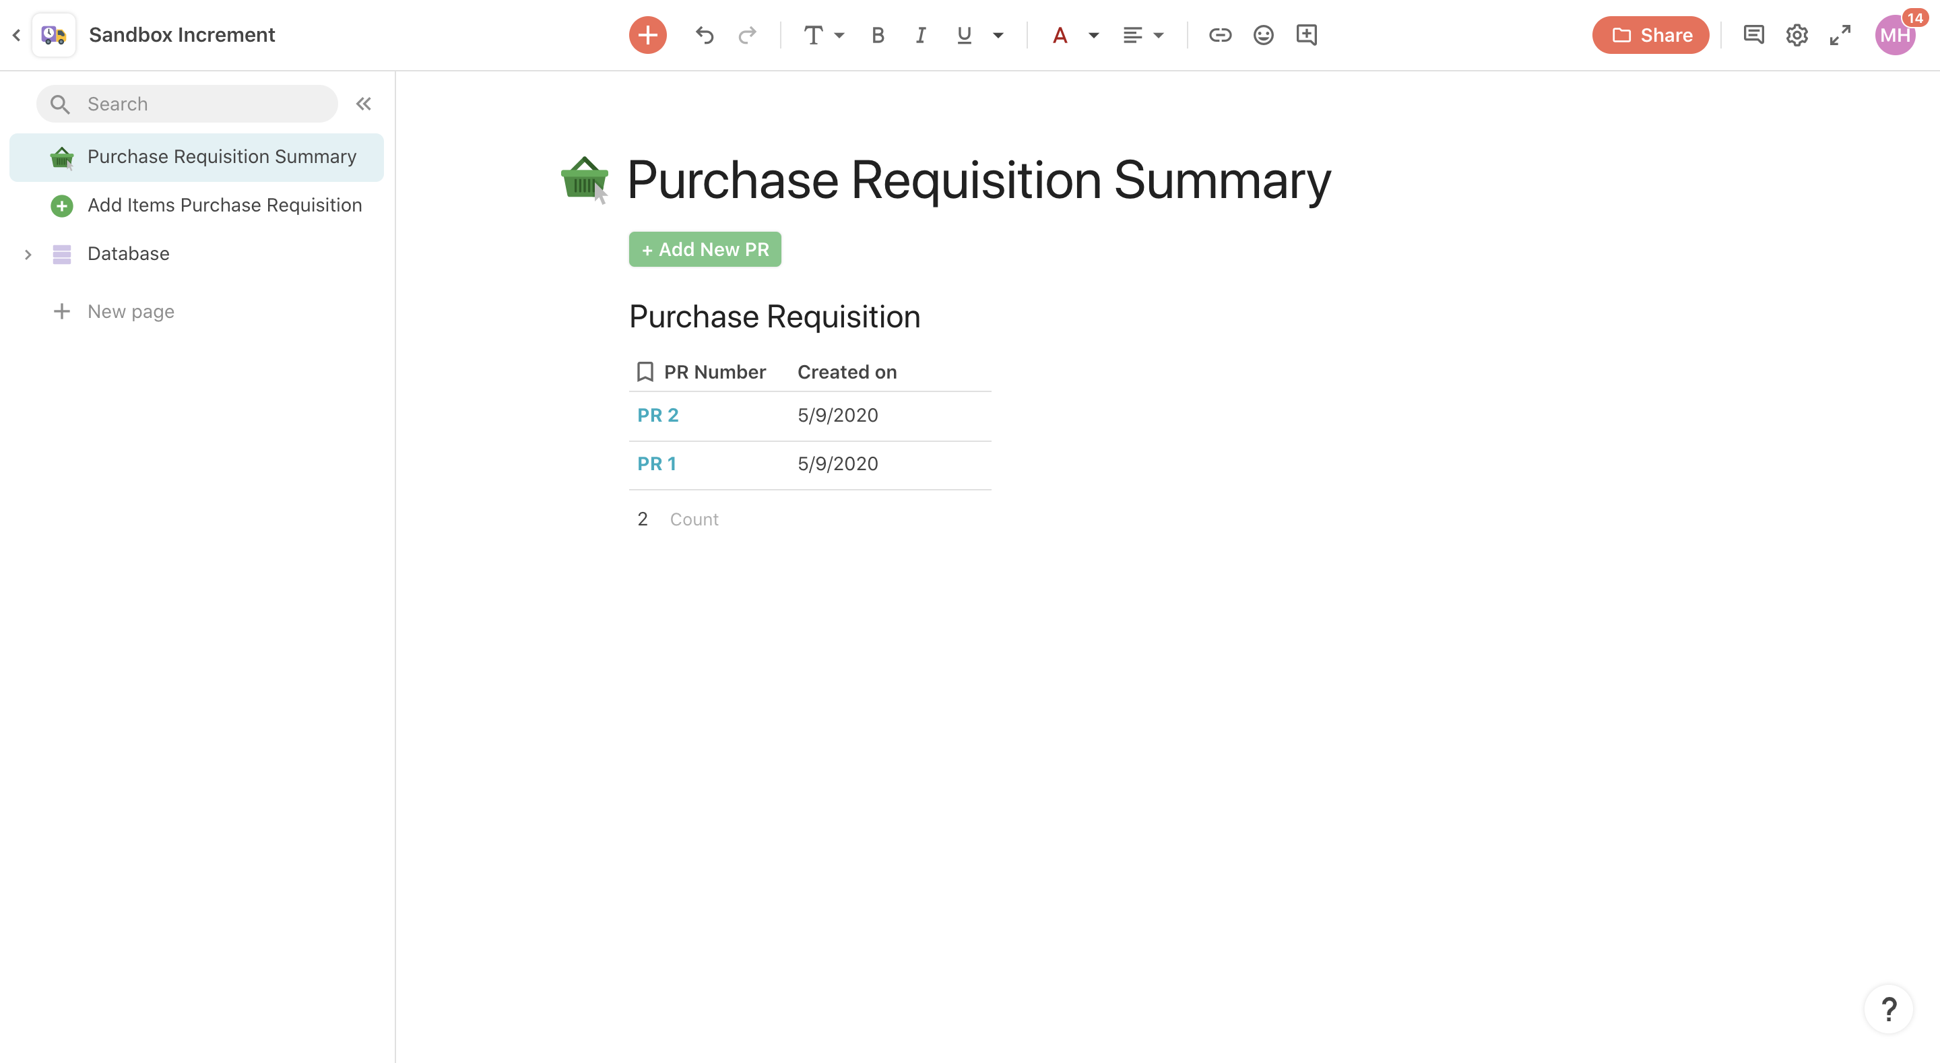The width and height of the screenshot is (1940, 1063).
Task: Toggle underline formatting
Action: pos(963,34)
